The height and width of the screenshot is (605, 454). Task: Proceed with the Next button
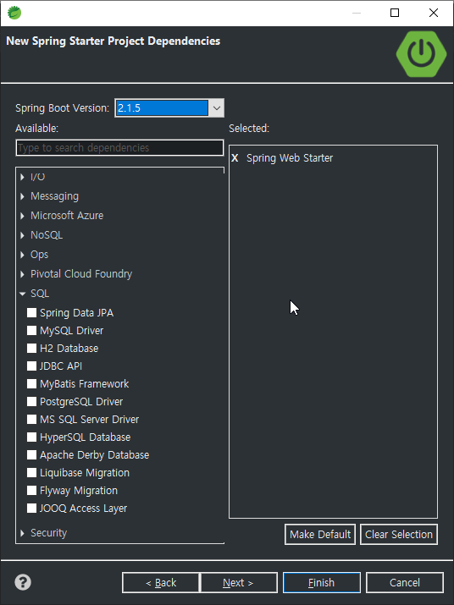238,583
